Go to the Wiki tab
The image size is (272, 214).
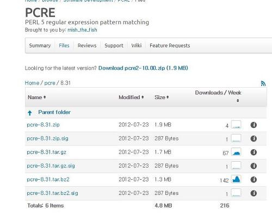click(x=137, y=45)
